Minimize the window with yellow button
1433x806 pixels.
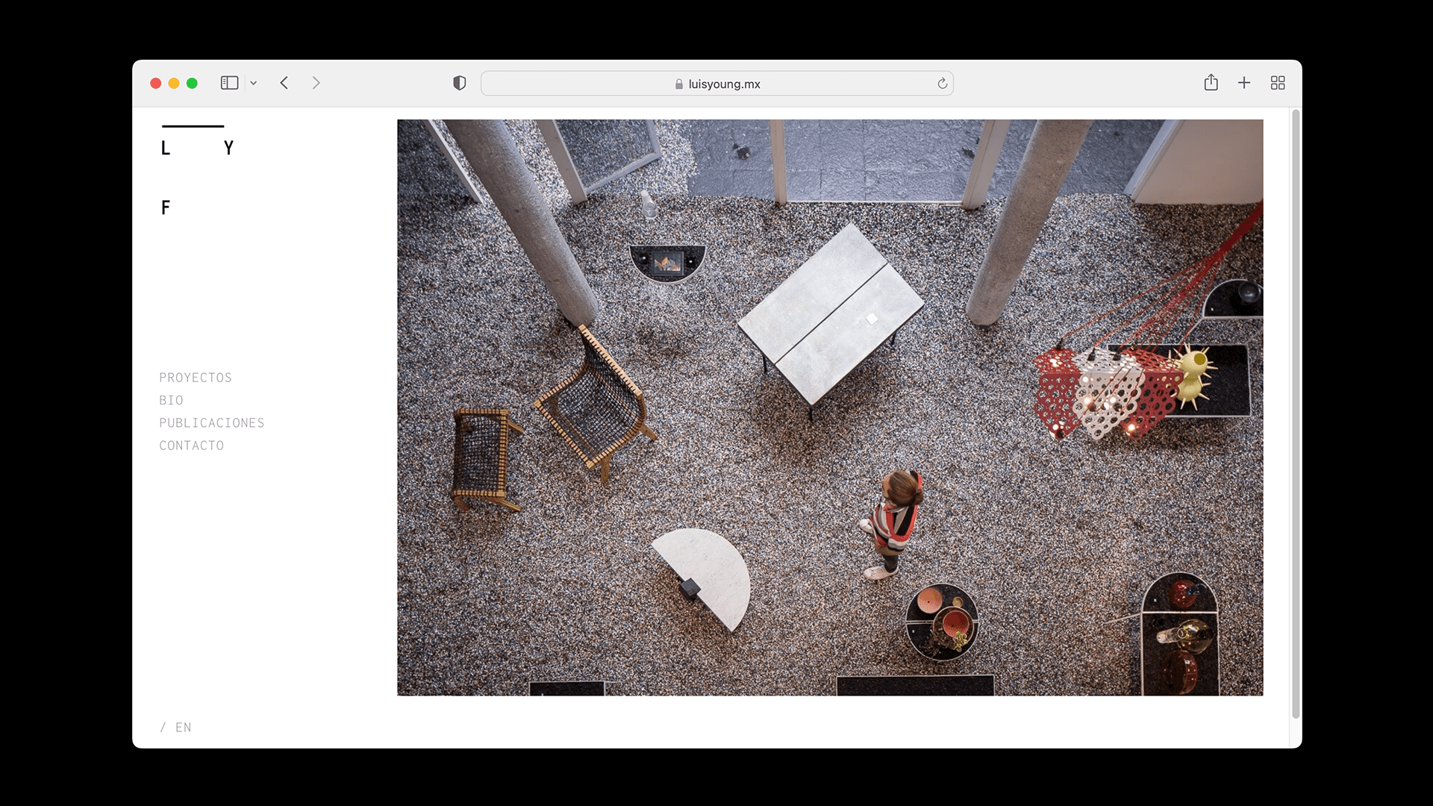tap(174, 83)
